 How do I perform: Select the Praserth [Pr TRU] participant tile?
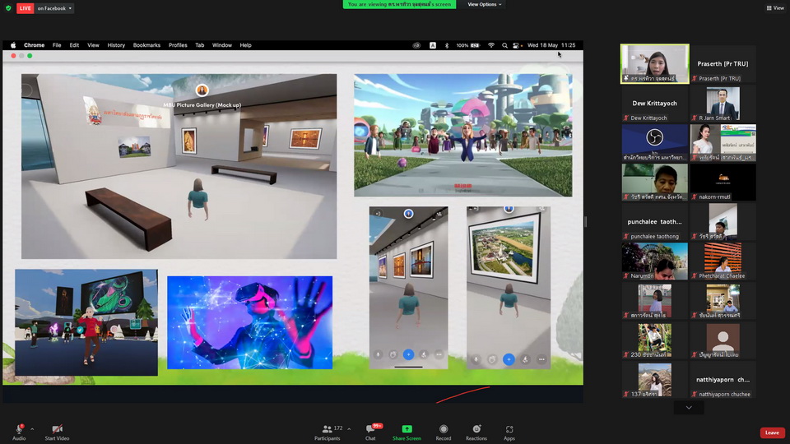(x=723, y=63)
